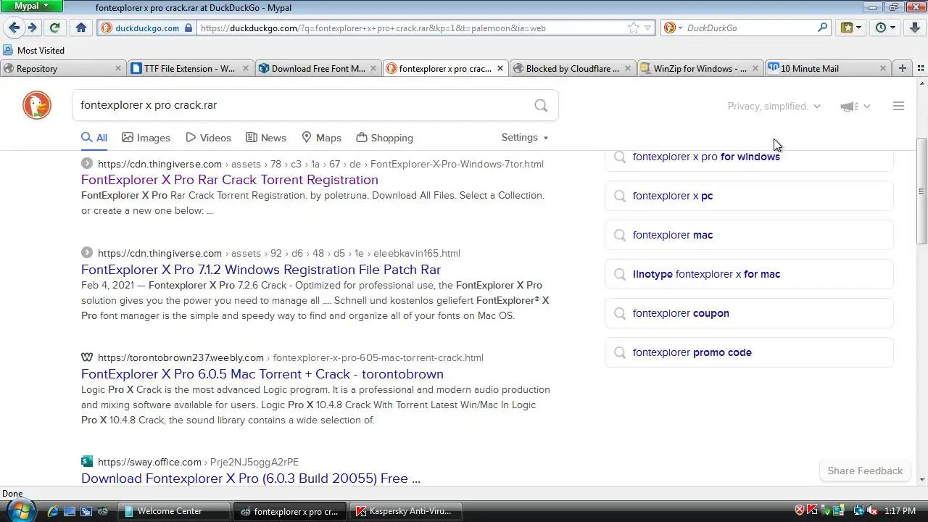Click the Show Desktop quick launch icon
The width and height of the screenshot is (928, 522).
(x=70, y=511)
